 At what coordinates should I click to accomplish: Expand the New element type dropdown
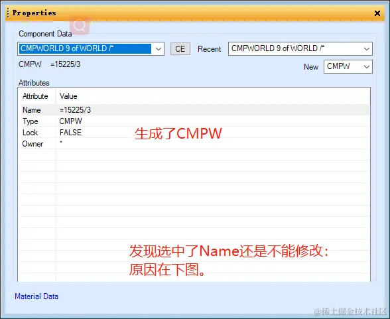[366, 66]
